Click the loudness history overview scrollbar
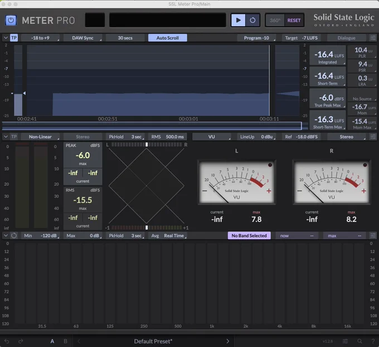 152,126
